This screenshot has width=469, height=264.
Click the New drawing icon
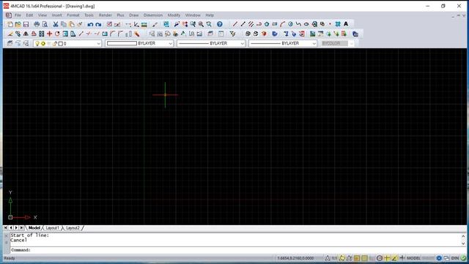point(10,24)
